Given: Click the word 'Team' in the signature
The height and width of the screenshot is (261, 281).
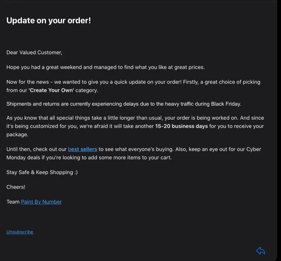Looking at the screenshot, I should point(13,202).
